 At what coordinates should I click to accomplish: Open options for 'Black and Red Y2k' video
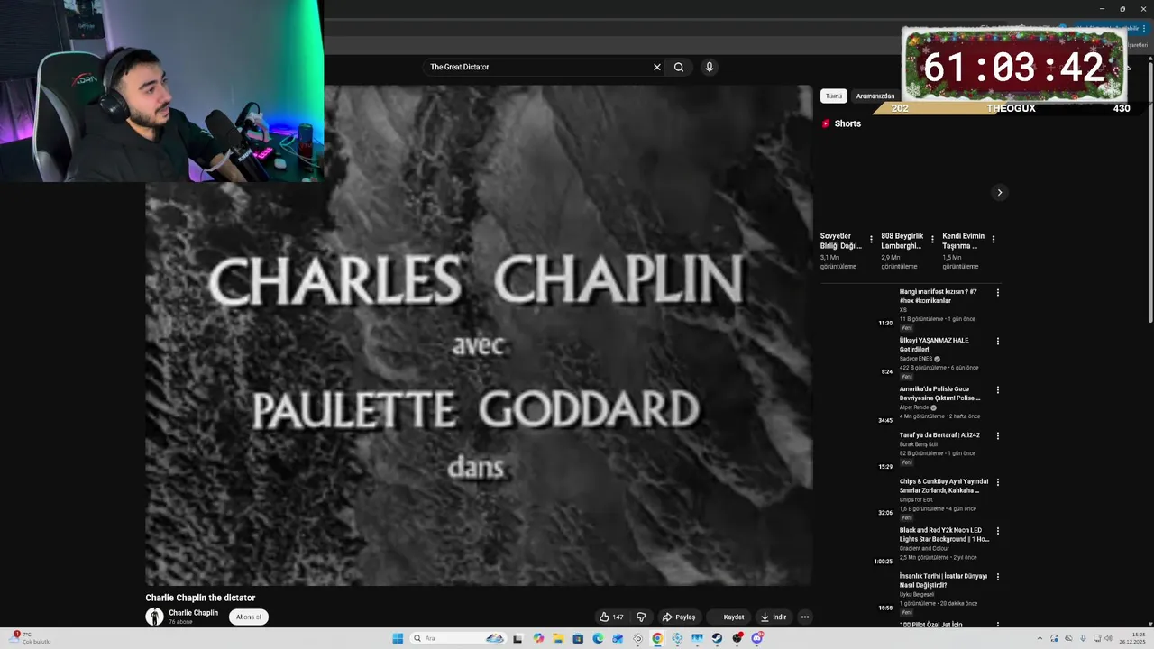click(x=997, y=531)
